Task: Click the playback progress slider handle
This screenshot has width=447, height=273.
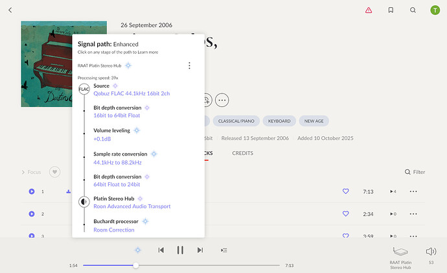Action: point(135,265)
